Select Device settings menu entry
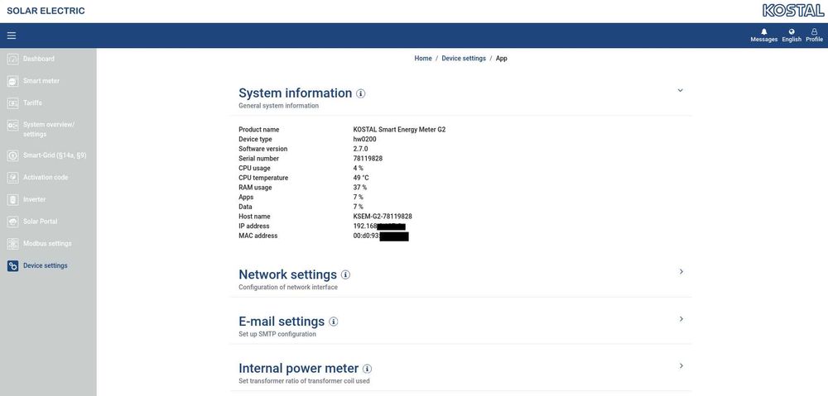828x396 pixels. pos(45,266)
